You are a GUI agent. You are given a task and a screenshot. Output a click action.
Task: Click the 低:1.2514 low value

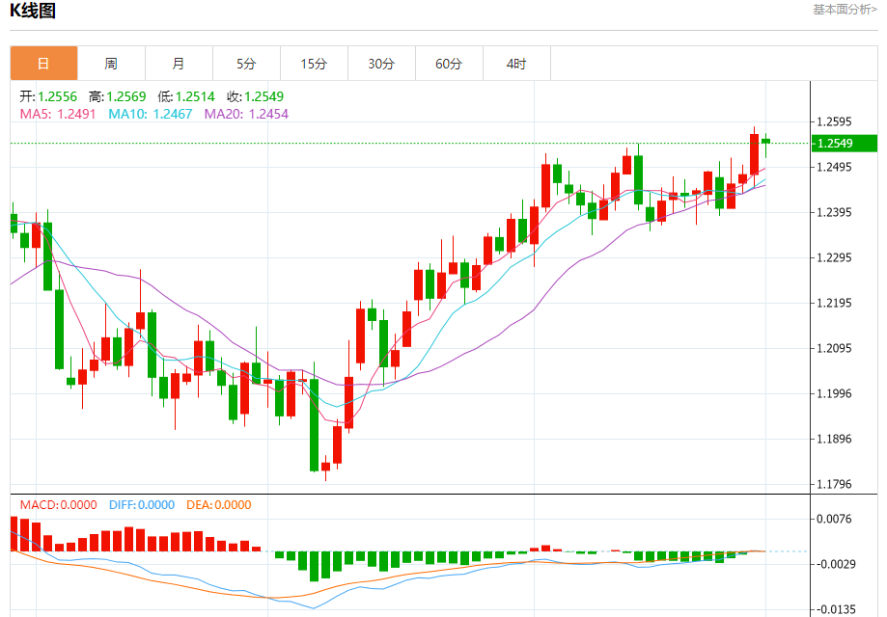[x=186, y=96]
